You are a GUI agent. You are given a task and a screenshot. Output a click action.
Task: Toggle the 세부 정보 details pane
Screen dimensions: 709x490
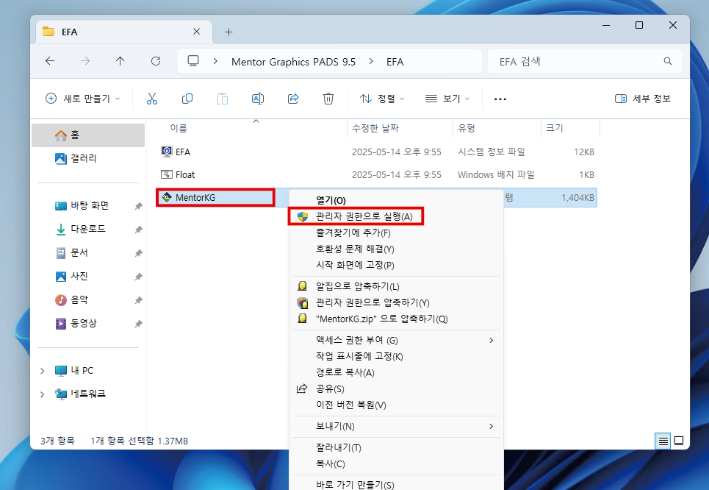click(643, 99)
